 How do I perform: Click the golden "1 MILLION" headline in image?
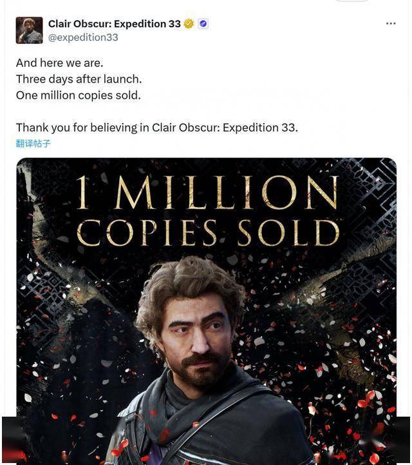[x=207, y=192]
